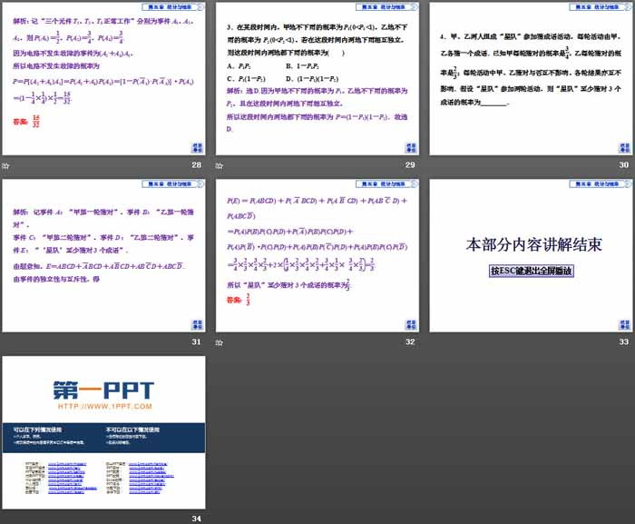Select slide 30 thumbnail with question 4
The image size is (635, 524).
point(531,79)
